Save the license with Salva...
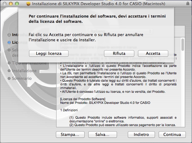192x143 pixels. (x=102, y=134)
